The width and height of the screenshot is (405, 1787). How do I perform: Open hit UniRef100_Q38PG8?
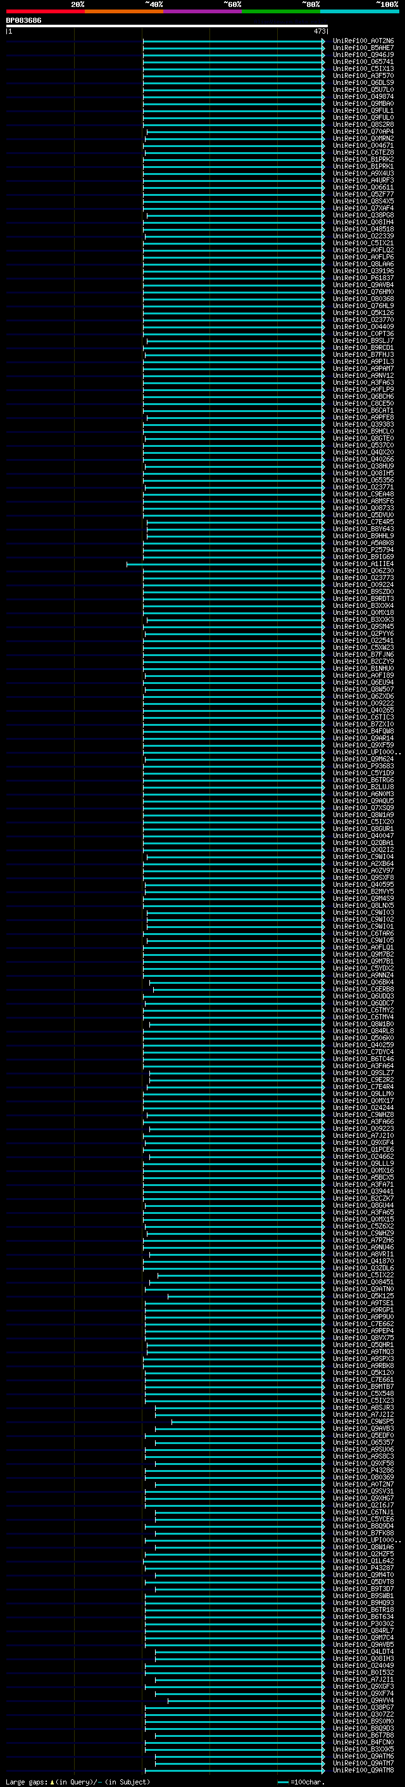click(363, 215)
